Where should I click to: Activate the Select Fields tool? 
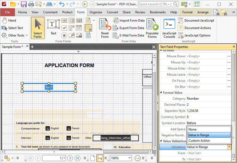coord(38,28)
